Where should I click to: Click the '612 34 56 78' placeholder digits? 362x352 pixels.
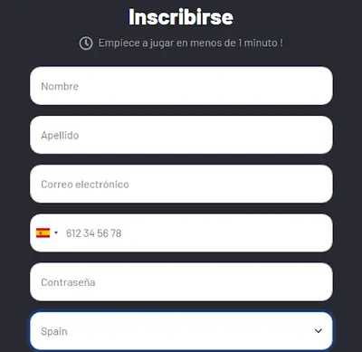tap(93, 233)
